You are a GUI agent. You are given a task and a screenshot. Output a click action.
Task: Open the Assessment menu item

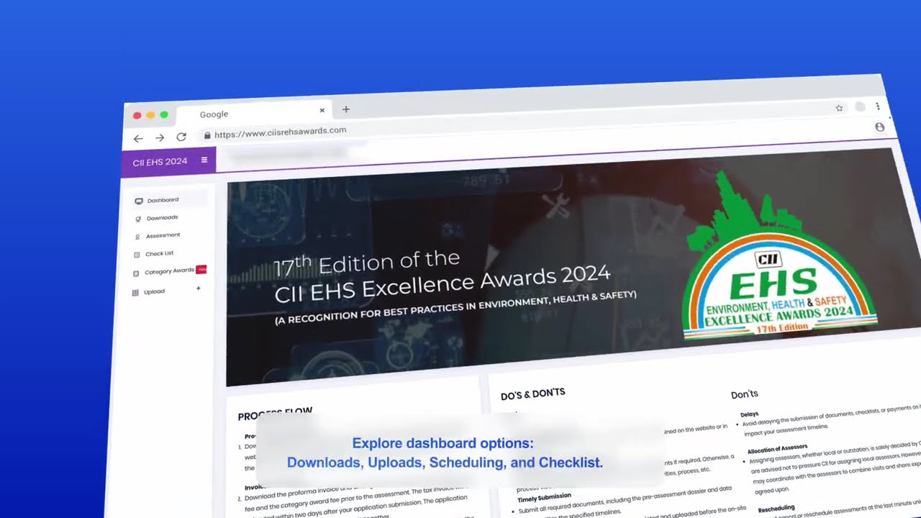(x=163, y=235)
